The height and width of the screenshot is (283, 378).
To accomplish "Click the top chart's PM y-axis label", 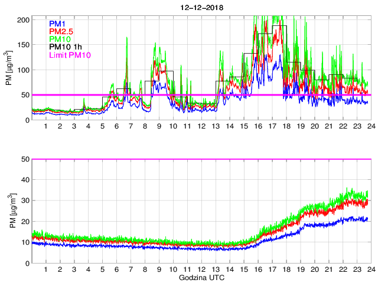I will click(9, 70).
